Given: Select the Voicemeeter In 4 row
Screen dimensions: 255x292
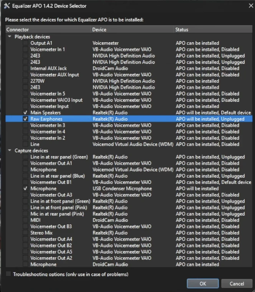Looking at the screenshot, I should pyautogui.click(x=129, y=131).
